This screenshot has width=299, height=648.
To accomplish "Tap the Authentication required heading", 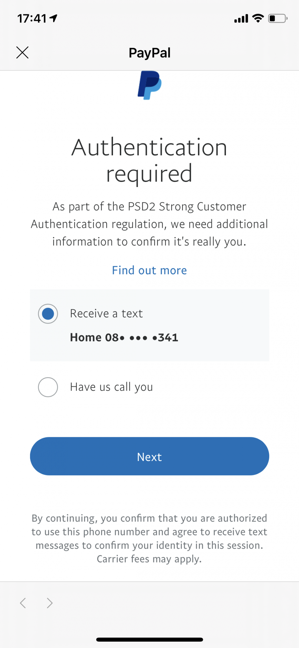I will coord(149,160).
